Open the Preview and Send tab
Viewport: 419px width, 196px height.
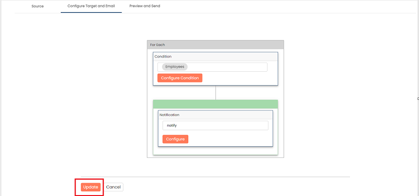point(145,6)
